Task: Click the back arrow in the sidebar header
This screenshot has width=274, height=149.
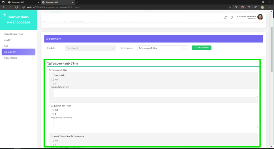Action: coord(4,15)
